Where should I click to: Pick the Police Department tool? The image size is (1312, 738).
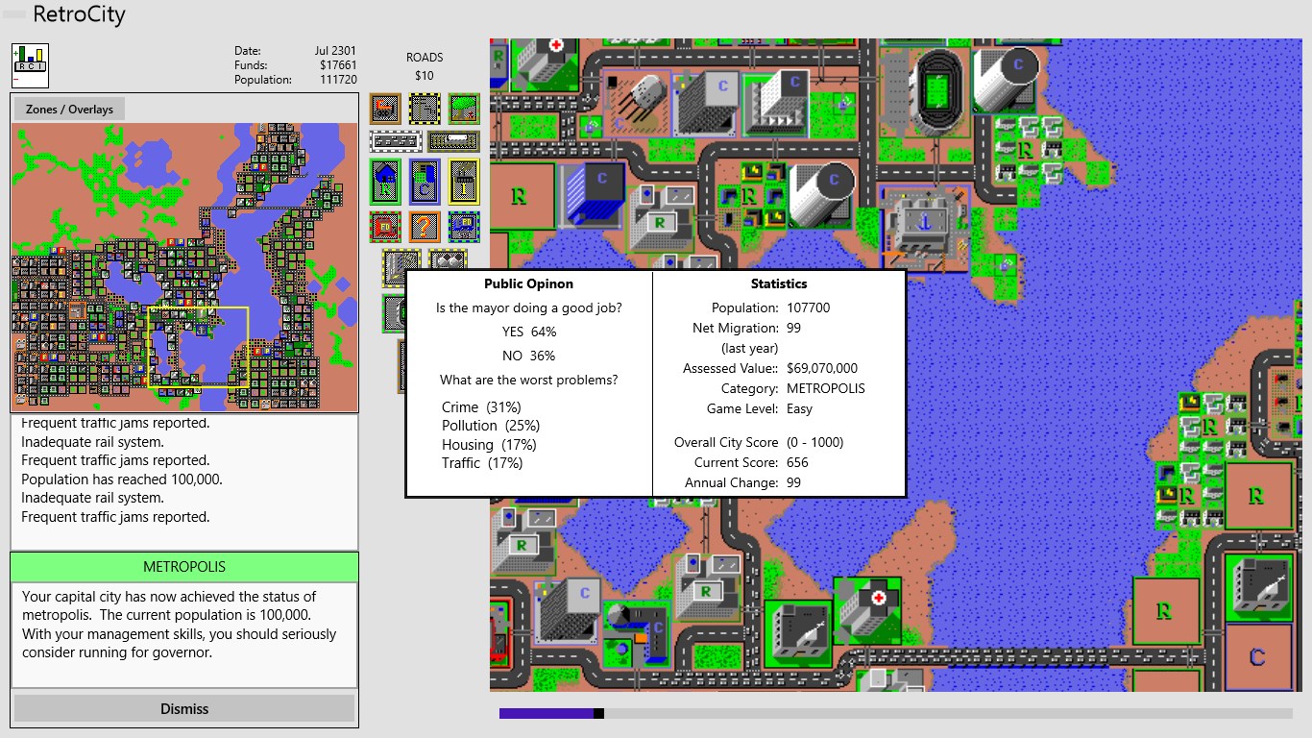point(464,227)
